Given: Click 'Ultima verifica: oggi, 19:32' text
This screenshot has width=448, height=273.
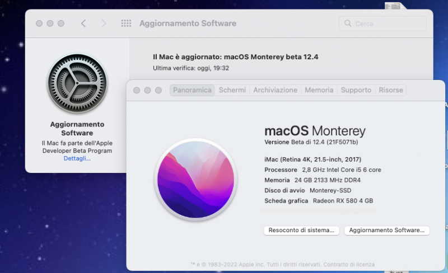Looking at the screenshot, I should click(191, 68).
